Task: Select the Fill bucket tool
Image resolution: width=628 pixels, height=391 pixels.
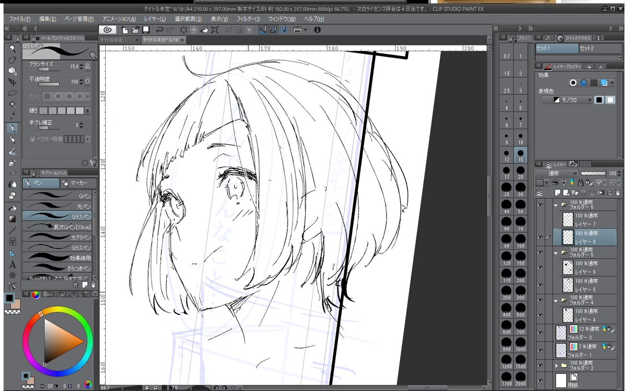Action: click(12, 208)
